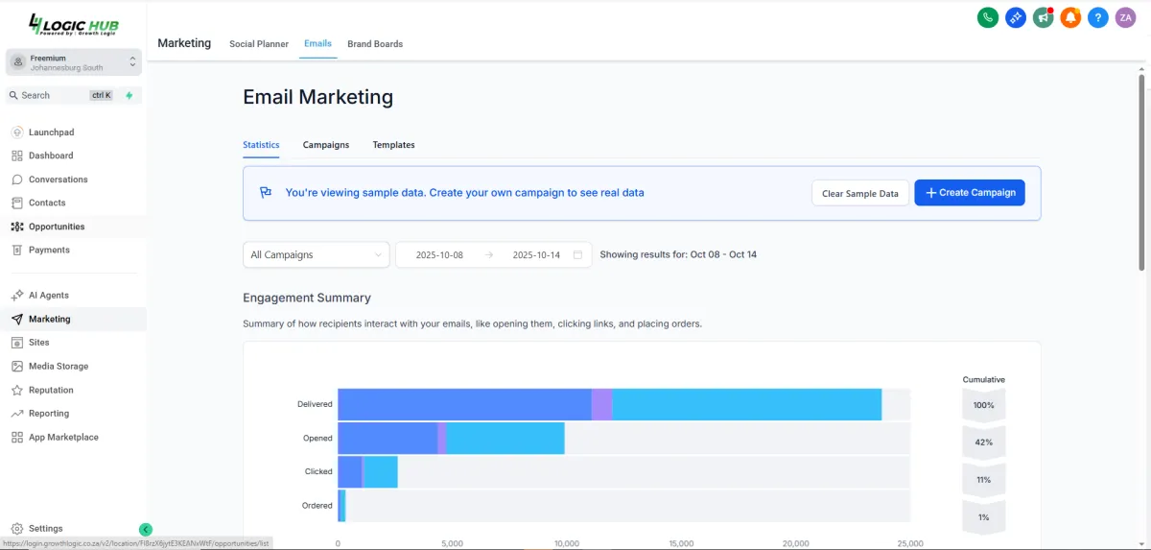Click the green phone dialer icon
This screenshot has width=1151, height=550.
click(987, 17)
